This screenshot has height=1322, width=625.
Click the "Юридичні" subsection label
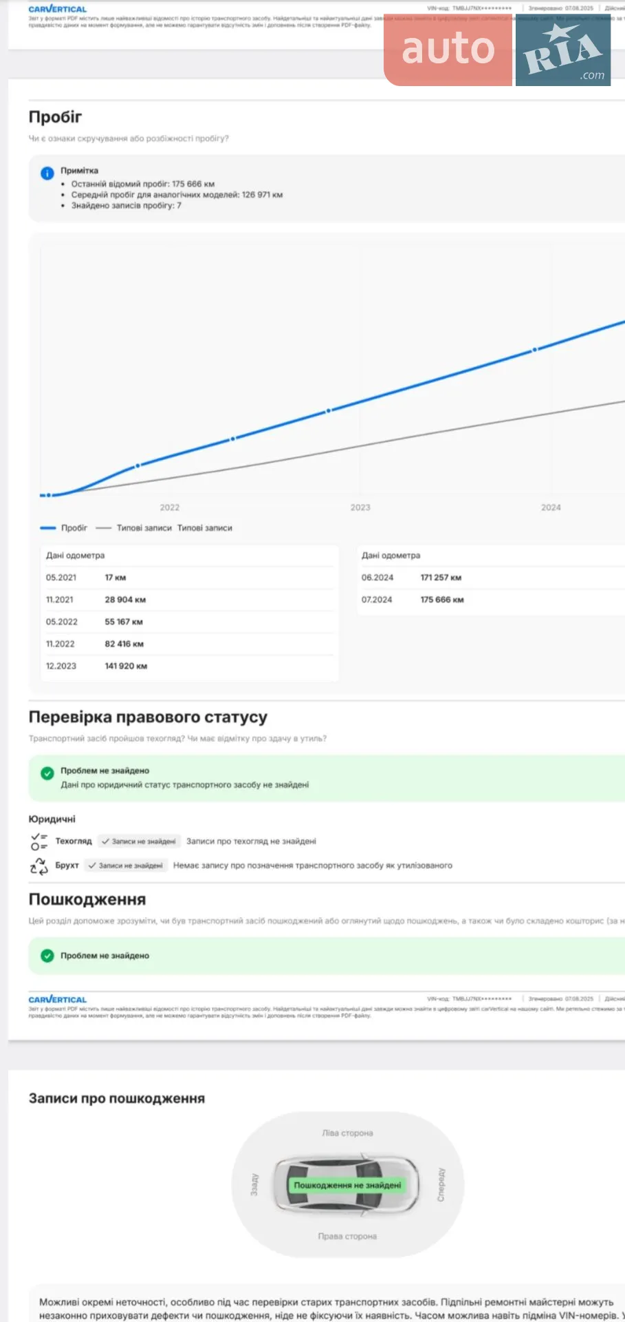pyautogui.click(x=52, y=819)
